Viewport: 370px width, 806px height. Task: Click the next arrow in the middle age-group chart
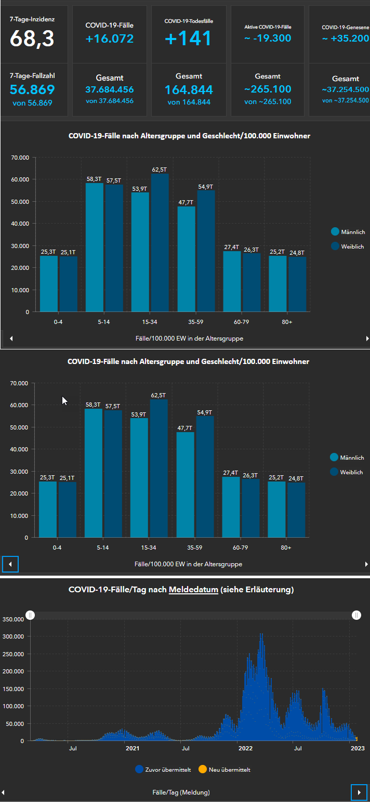pyautogui.click(x=366, y=564)
